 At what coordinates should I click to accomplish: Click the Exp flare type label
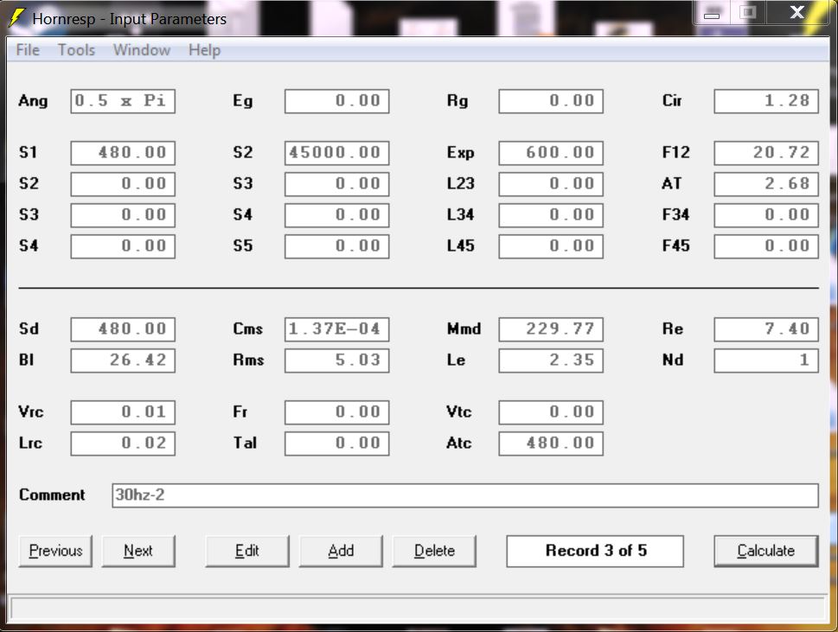point(460,153)
